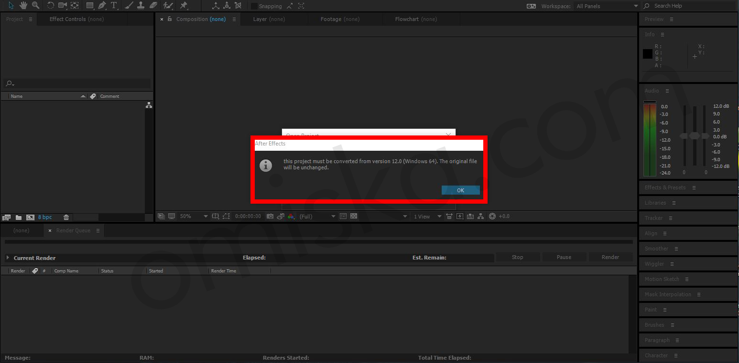
Task: Switch to the Flowchart (none) tab
Action: click(x=416, y=19)
